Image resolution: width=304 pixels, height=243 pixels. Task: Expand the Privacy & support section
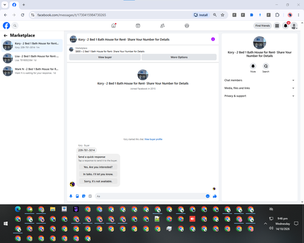260,96
